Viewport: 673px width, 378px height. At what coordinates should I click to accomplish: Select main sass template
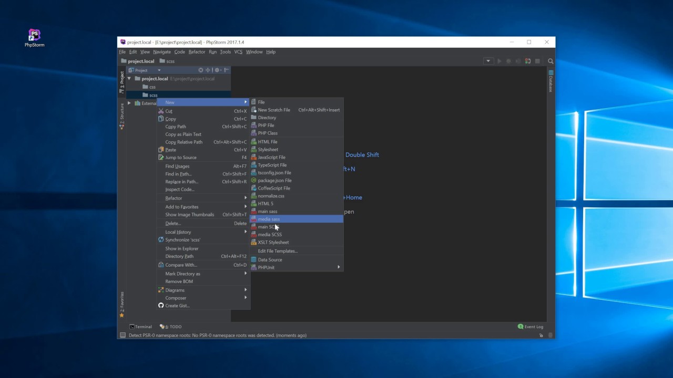point(297,212)
